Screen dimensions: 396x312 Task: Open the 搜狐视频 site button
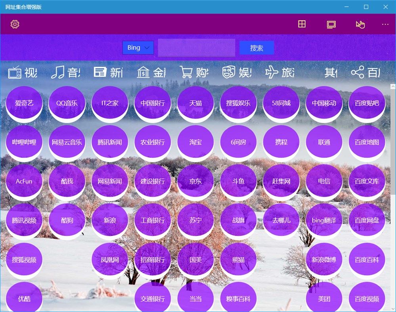24,260
